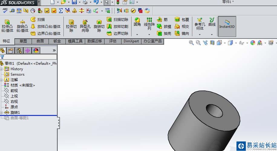Select the Extruded Cut (拉伸切除) tool

coord(71,26)
